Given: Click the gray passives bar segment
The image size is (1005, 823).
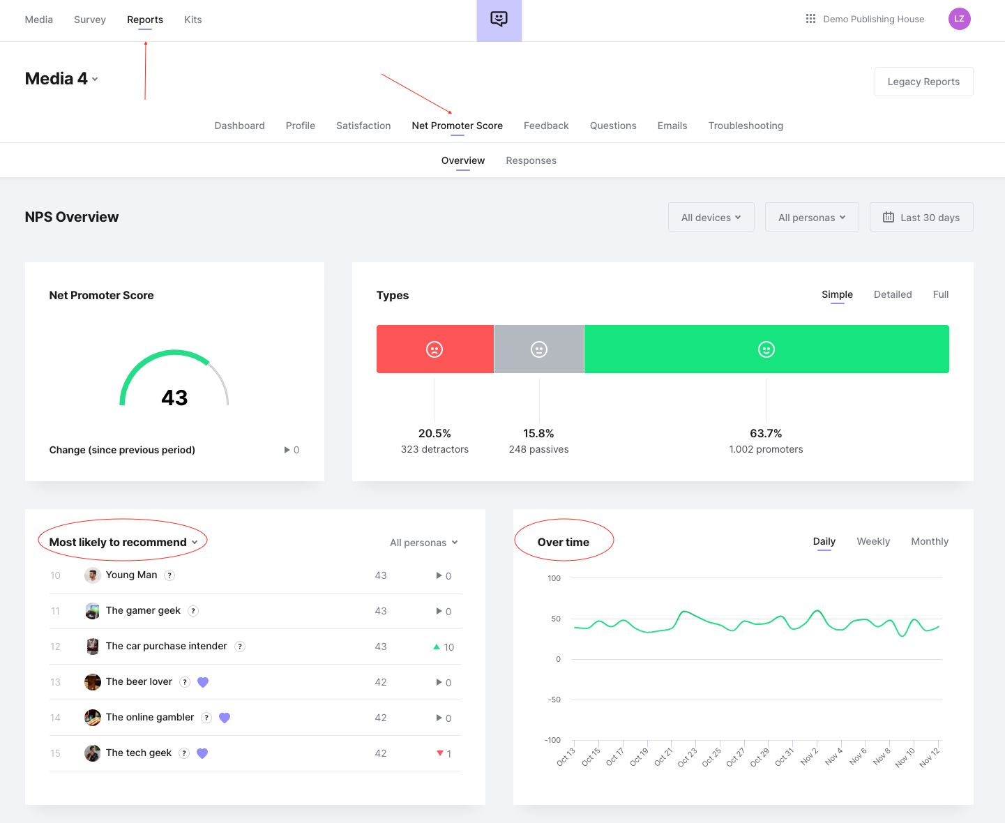Looking at the screenshot, I should (539, 349).
